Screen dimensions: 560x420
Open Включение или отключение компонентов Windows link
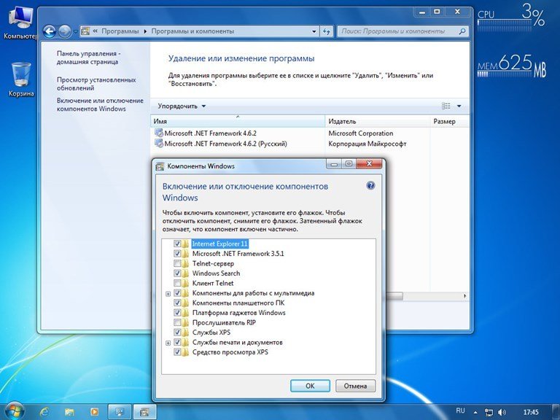pos(100,105)
